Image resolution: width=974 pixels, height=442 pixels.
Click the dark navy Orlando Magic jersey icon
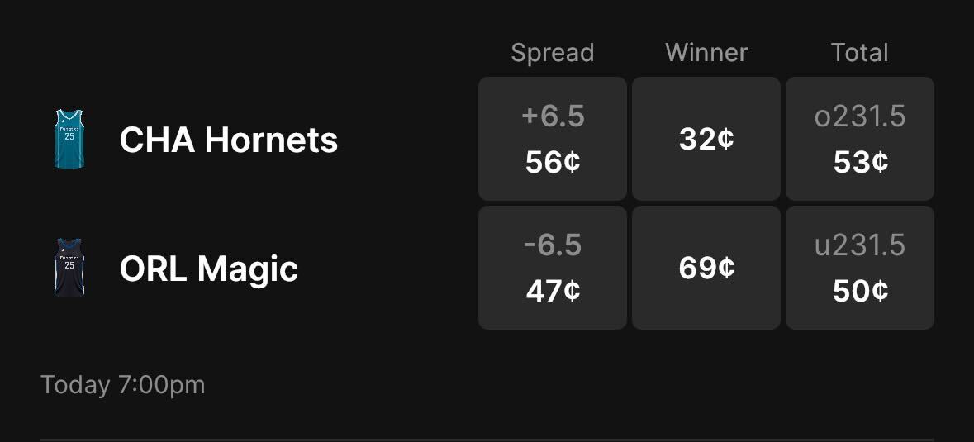click(x=69, y=268)
